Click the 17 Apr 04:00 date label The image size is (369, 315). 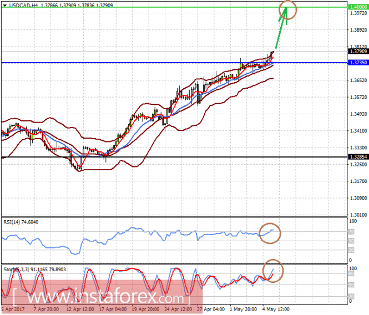[113, 309]
